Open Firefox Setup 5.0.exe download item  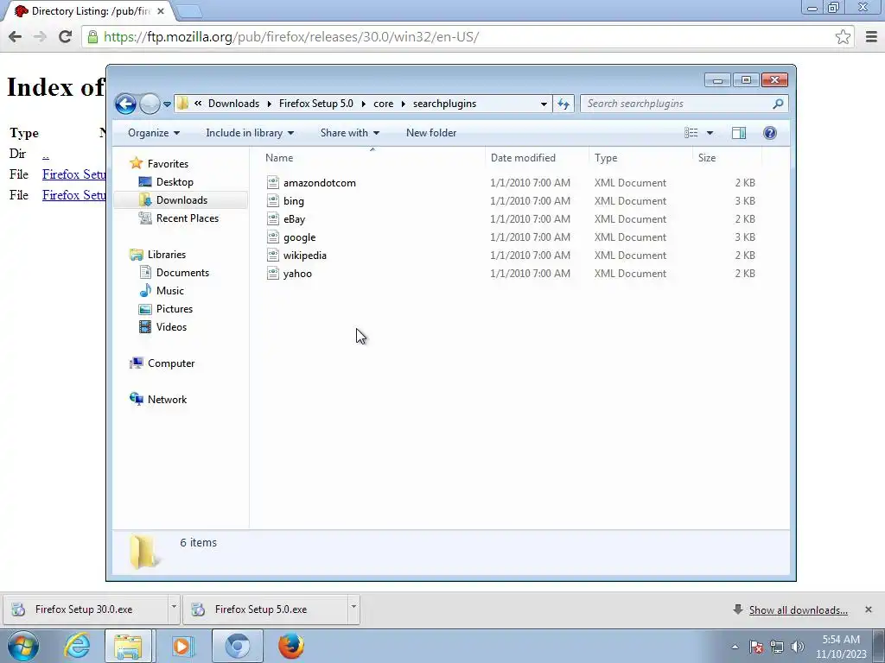pos(265,609)
